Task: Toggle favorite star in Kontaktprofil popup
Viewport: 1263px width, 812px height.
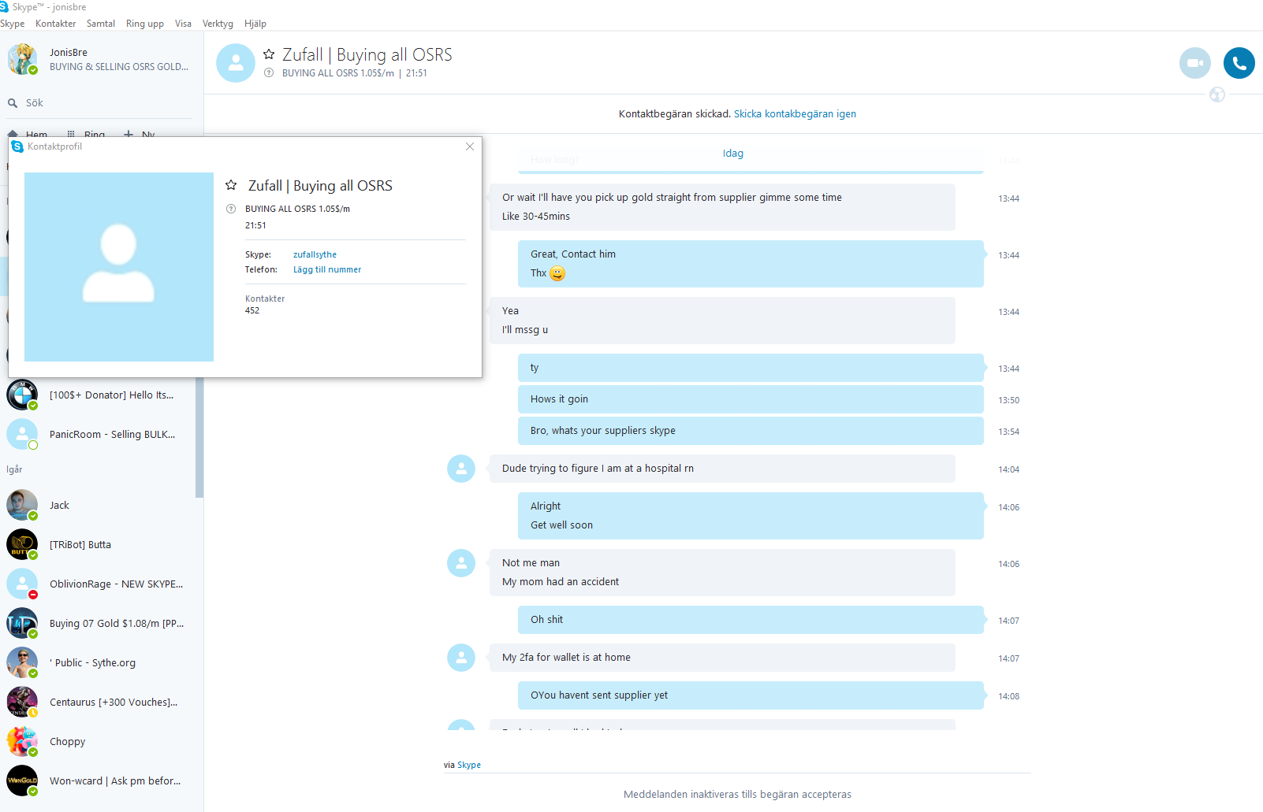Action: pos(231,185)
